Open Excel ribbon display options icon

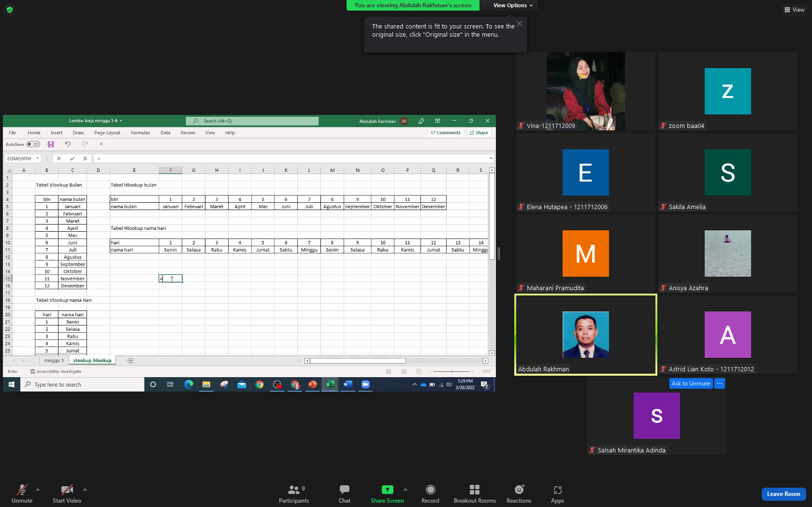tap(437, 121)
